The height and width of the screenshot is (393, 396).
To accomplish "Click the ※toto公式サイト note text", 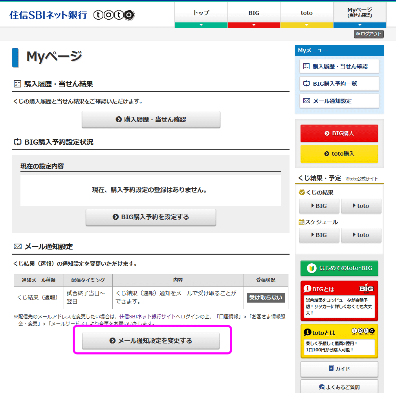I will coord(362,179).
